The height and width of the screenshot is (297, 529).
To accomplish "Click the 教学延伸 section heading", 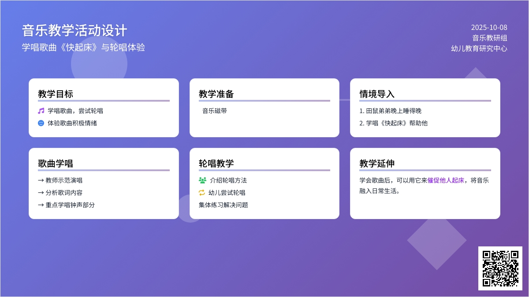I will pos(377,164).
